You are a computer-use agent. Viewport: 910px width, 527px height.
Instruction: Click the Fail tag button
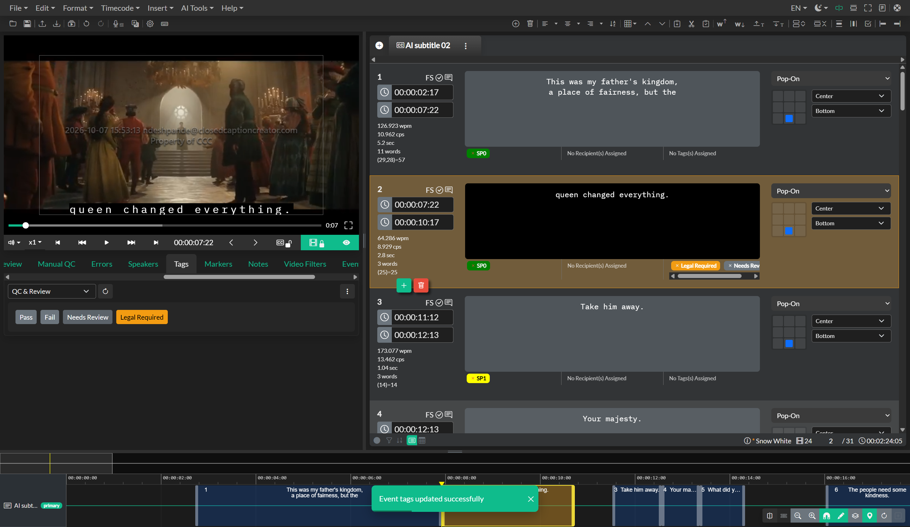pos(50,317)
